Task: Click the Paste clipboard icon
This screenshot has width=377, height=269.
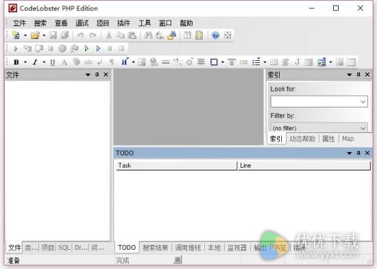Action: [132, 36]
